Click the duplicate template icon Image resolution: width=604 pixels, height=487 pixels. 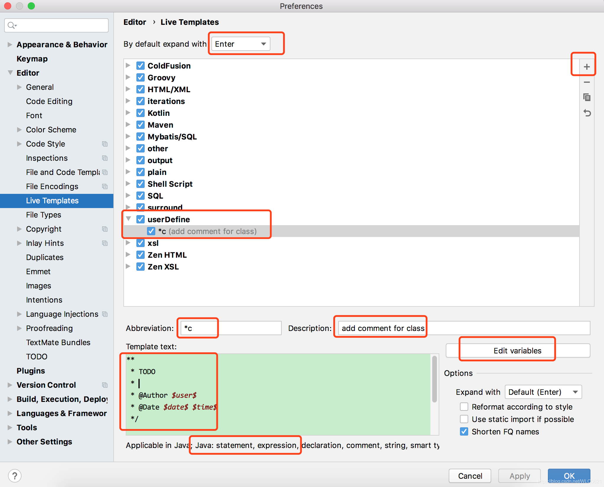[x=587, y=97]
